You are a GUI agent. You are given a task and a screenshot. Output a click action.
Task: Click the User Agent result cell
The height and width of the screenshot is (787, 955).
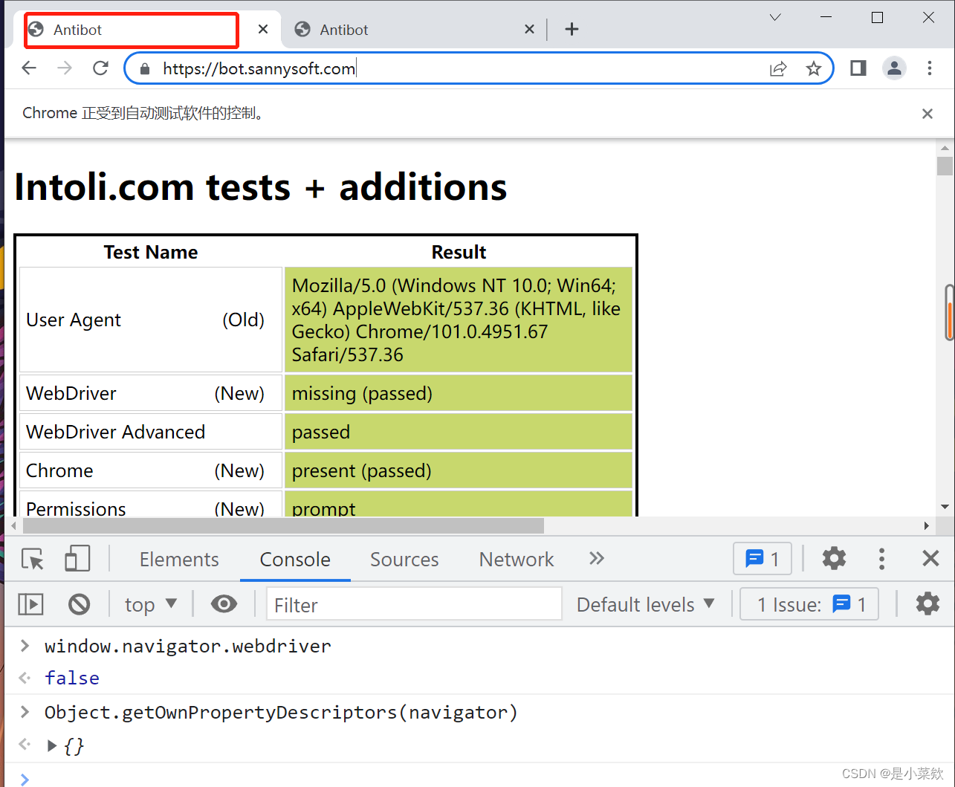click(x=459, y=320)
